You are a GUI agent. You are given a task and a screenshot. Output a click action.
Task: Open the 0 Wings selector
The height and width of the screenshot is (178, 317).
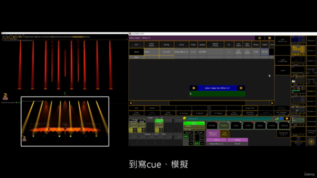pyautogui.click(x=218, y=113)
